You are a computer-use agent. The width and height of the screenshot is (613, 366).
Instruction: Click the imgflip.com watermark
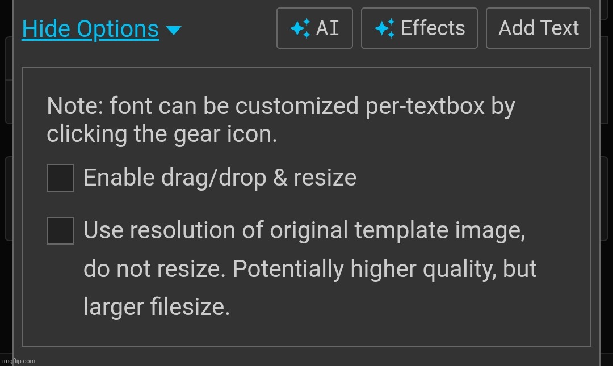pyautogui.click(x=18, y=361)
